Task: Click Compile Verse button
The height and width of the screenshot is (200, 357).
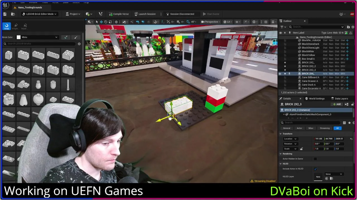Action: pos(119,14)
